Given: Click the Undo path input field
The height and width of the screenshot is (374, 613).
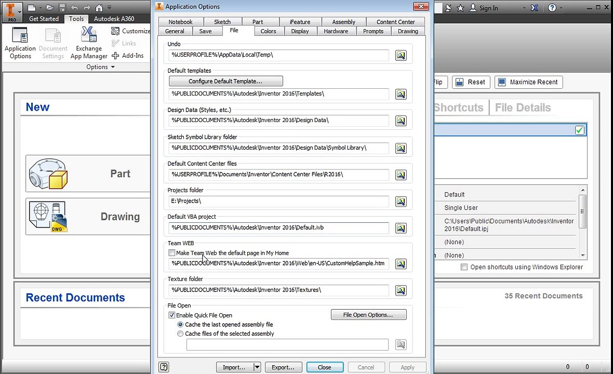Looking at the screenshot, I should pos(279,55).
